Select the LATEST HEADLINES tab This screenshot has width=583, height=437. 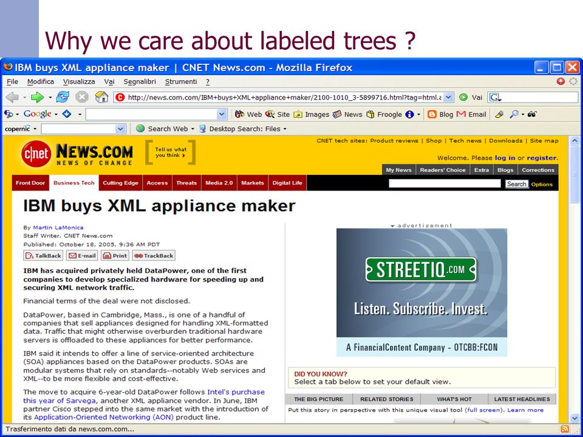coord(522,399)
